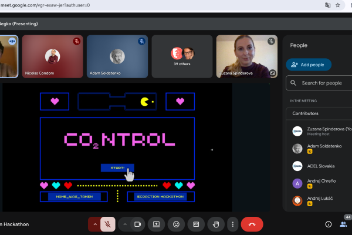Click the Add people button
The height and width of the screenshot is (235, 352).
pyautogui.click(x=309, y=65)
